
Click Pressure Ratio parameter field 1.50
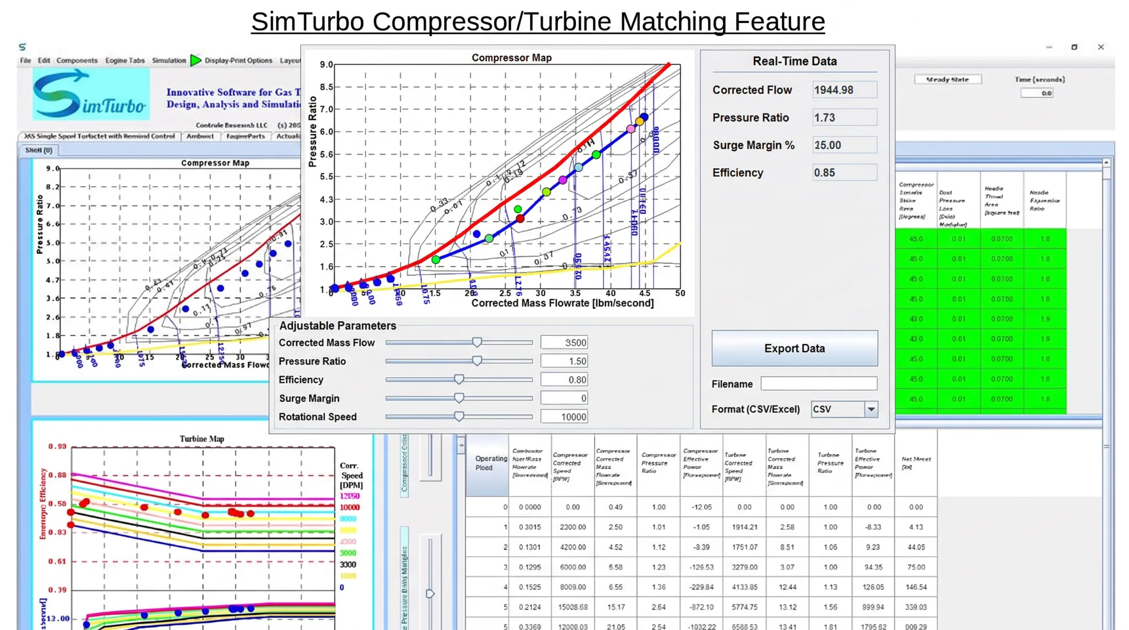pyautogui.click(x=564, y=361)
